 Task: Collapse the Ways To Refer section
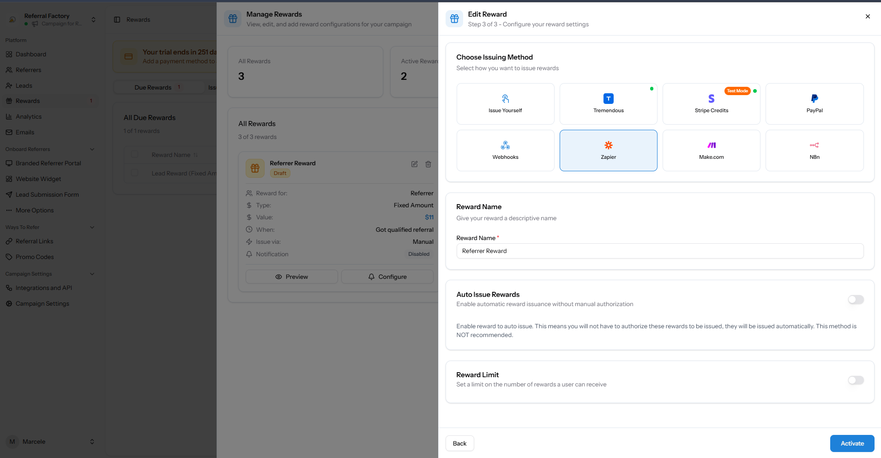[x=92, y=227]
